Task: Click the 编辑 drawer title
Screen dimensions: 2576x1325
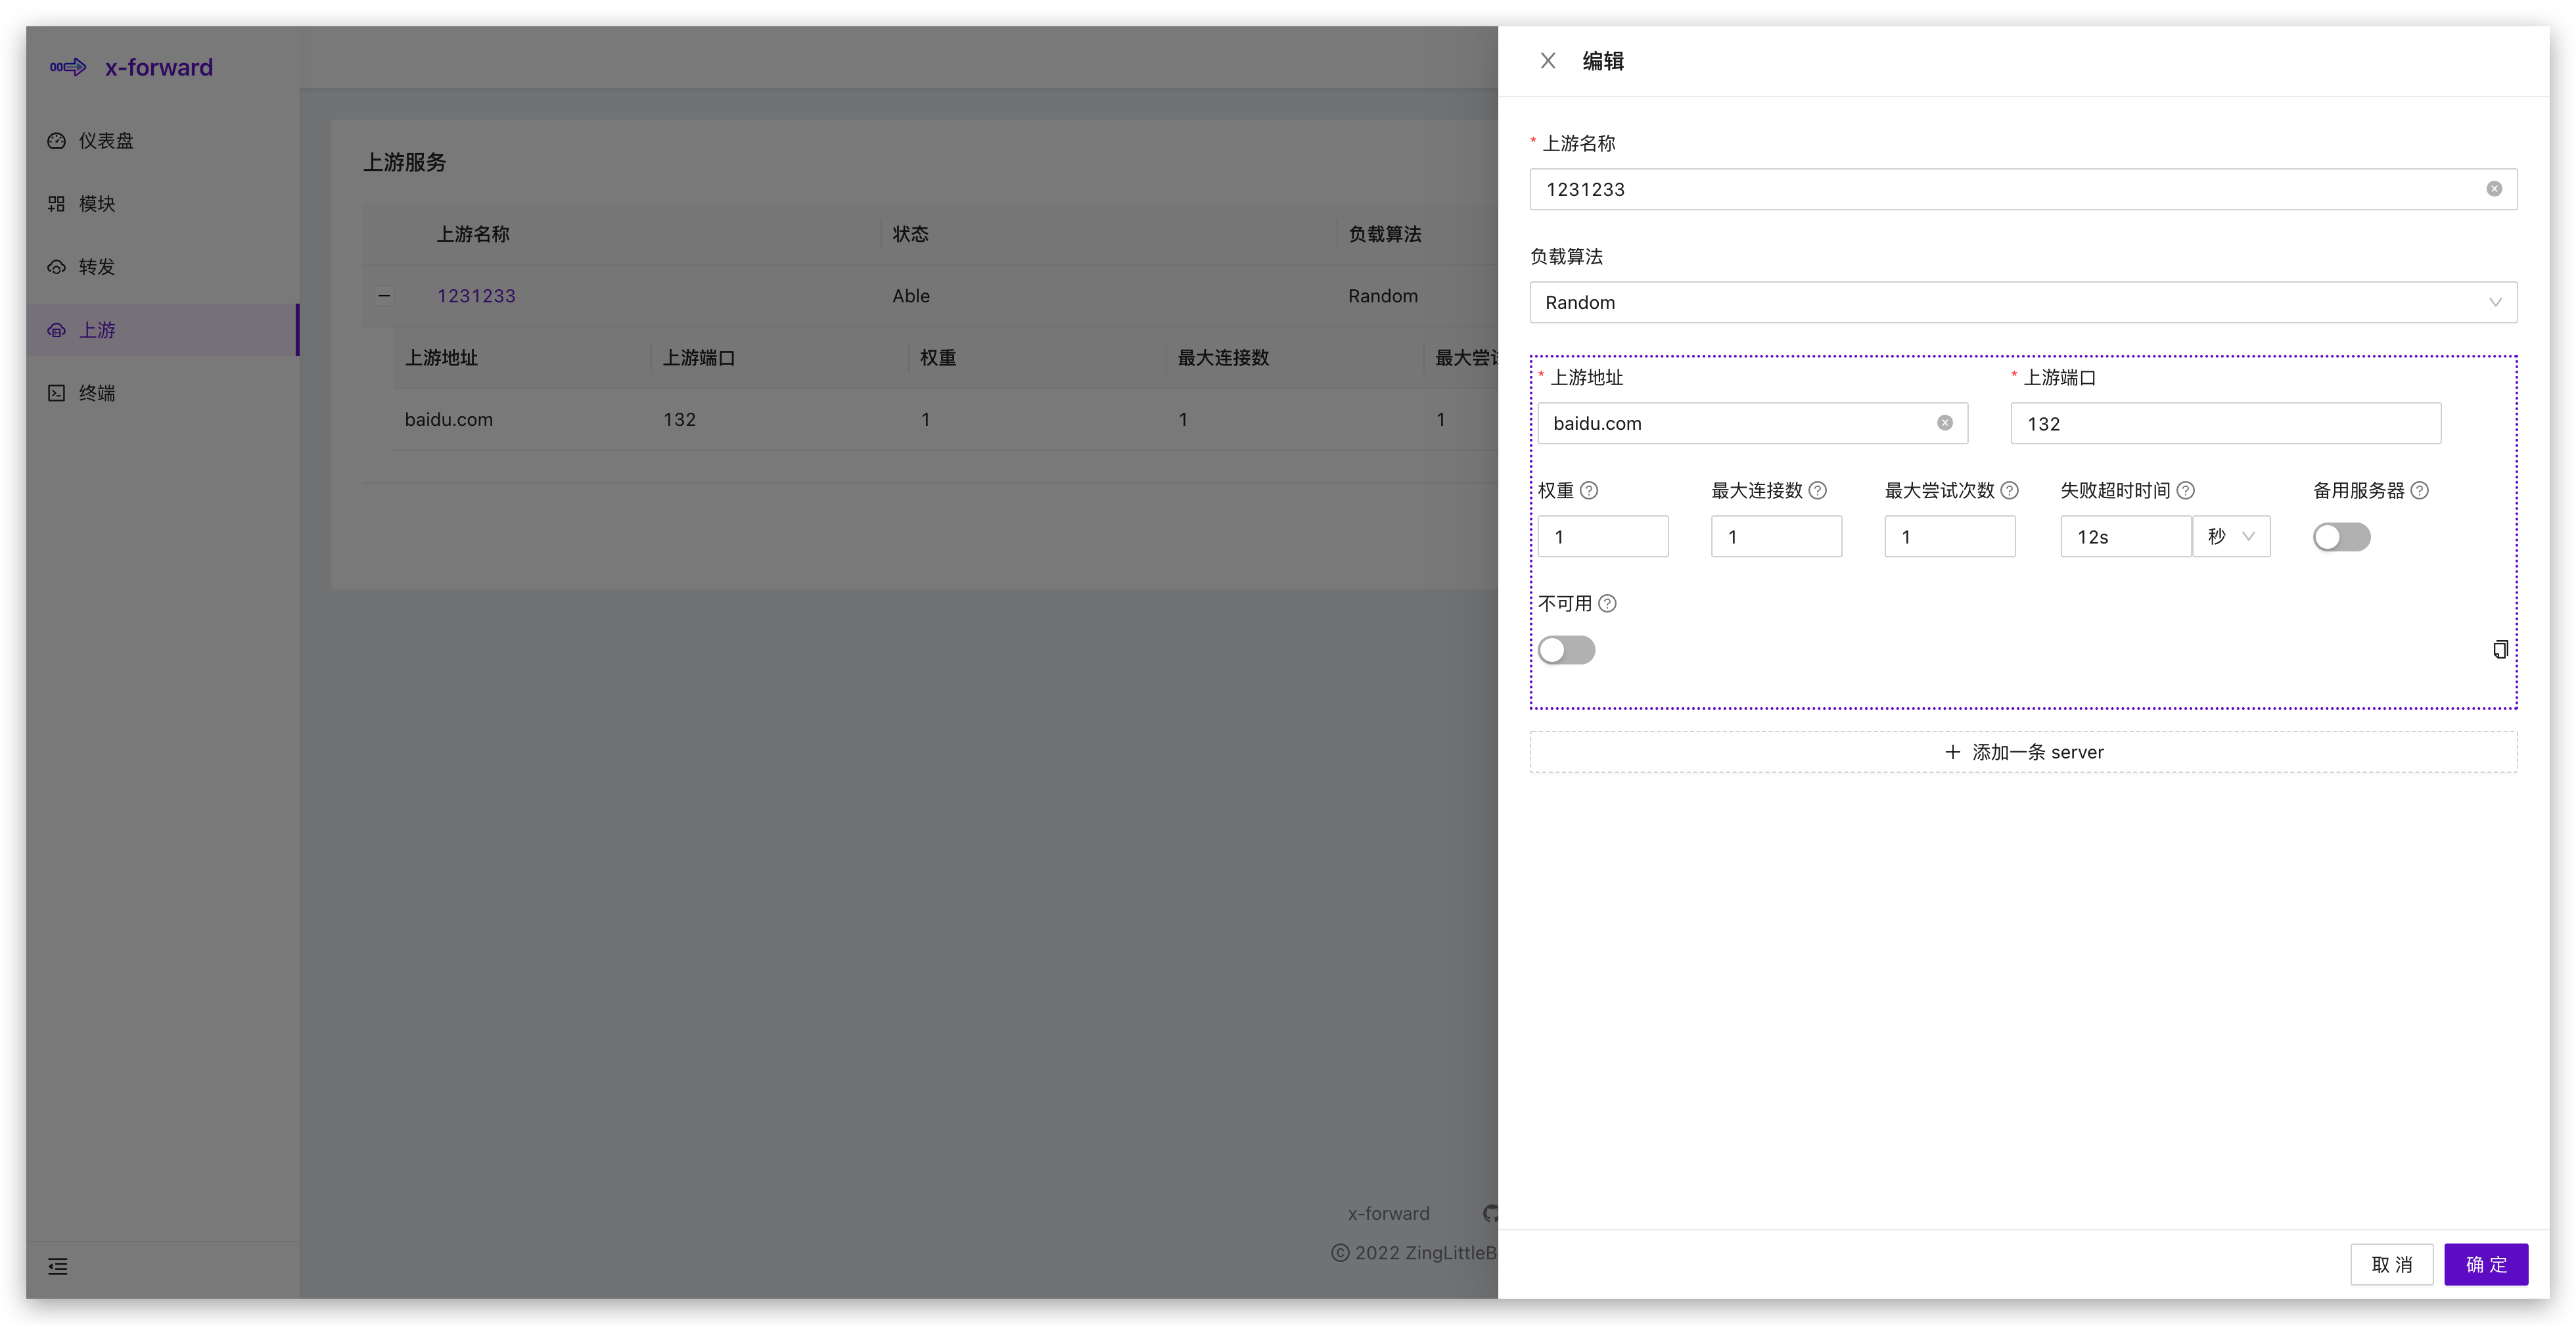Action: 1603,61
